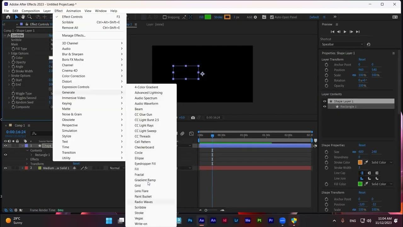This screenshot has height=227, width=403.
Task: Play the preview
Action: [345, 32]
